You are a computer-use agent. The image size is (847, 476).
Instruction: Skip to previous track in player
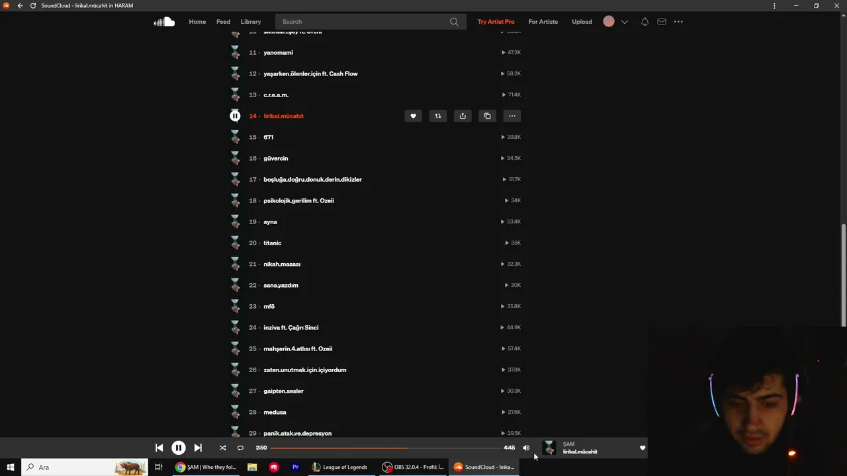(159, 448)
